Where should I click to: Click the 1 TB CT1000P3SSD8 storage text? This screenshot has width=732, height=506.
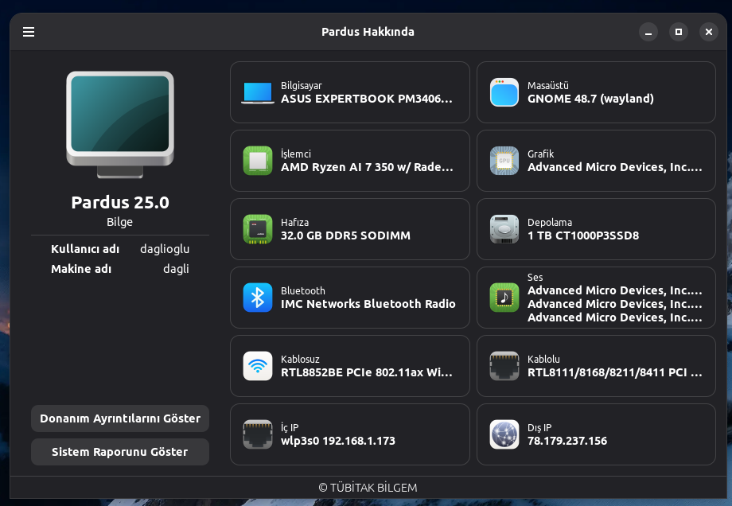point(582,236)
